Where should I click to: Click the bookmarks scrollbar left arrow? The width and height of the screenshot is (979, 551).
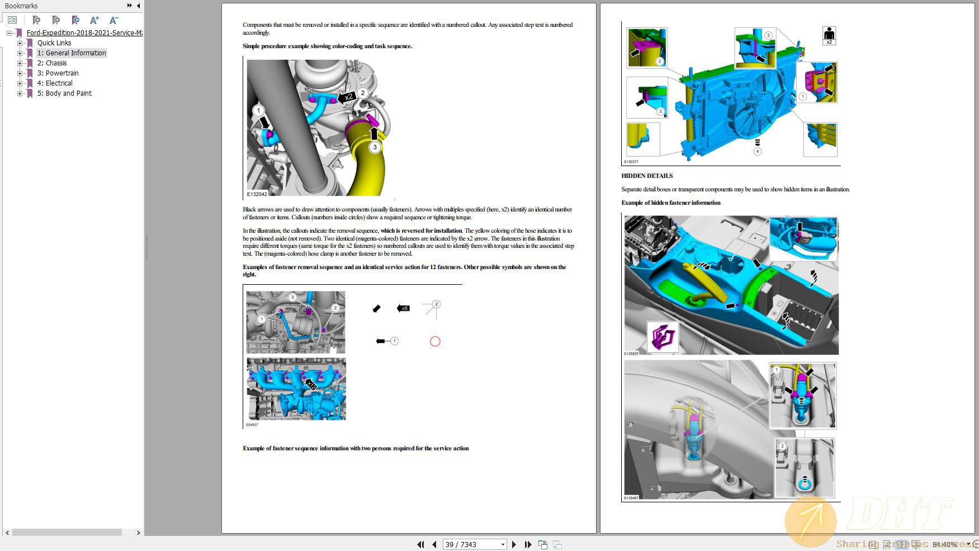7,533
